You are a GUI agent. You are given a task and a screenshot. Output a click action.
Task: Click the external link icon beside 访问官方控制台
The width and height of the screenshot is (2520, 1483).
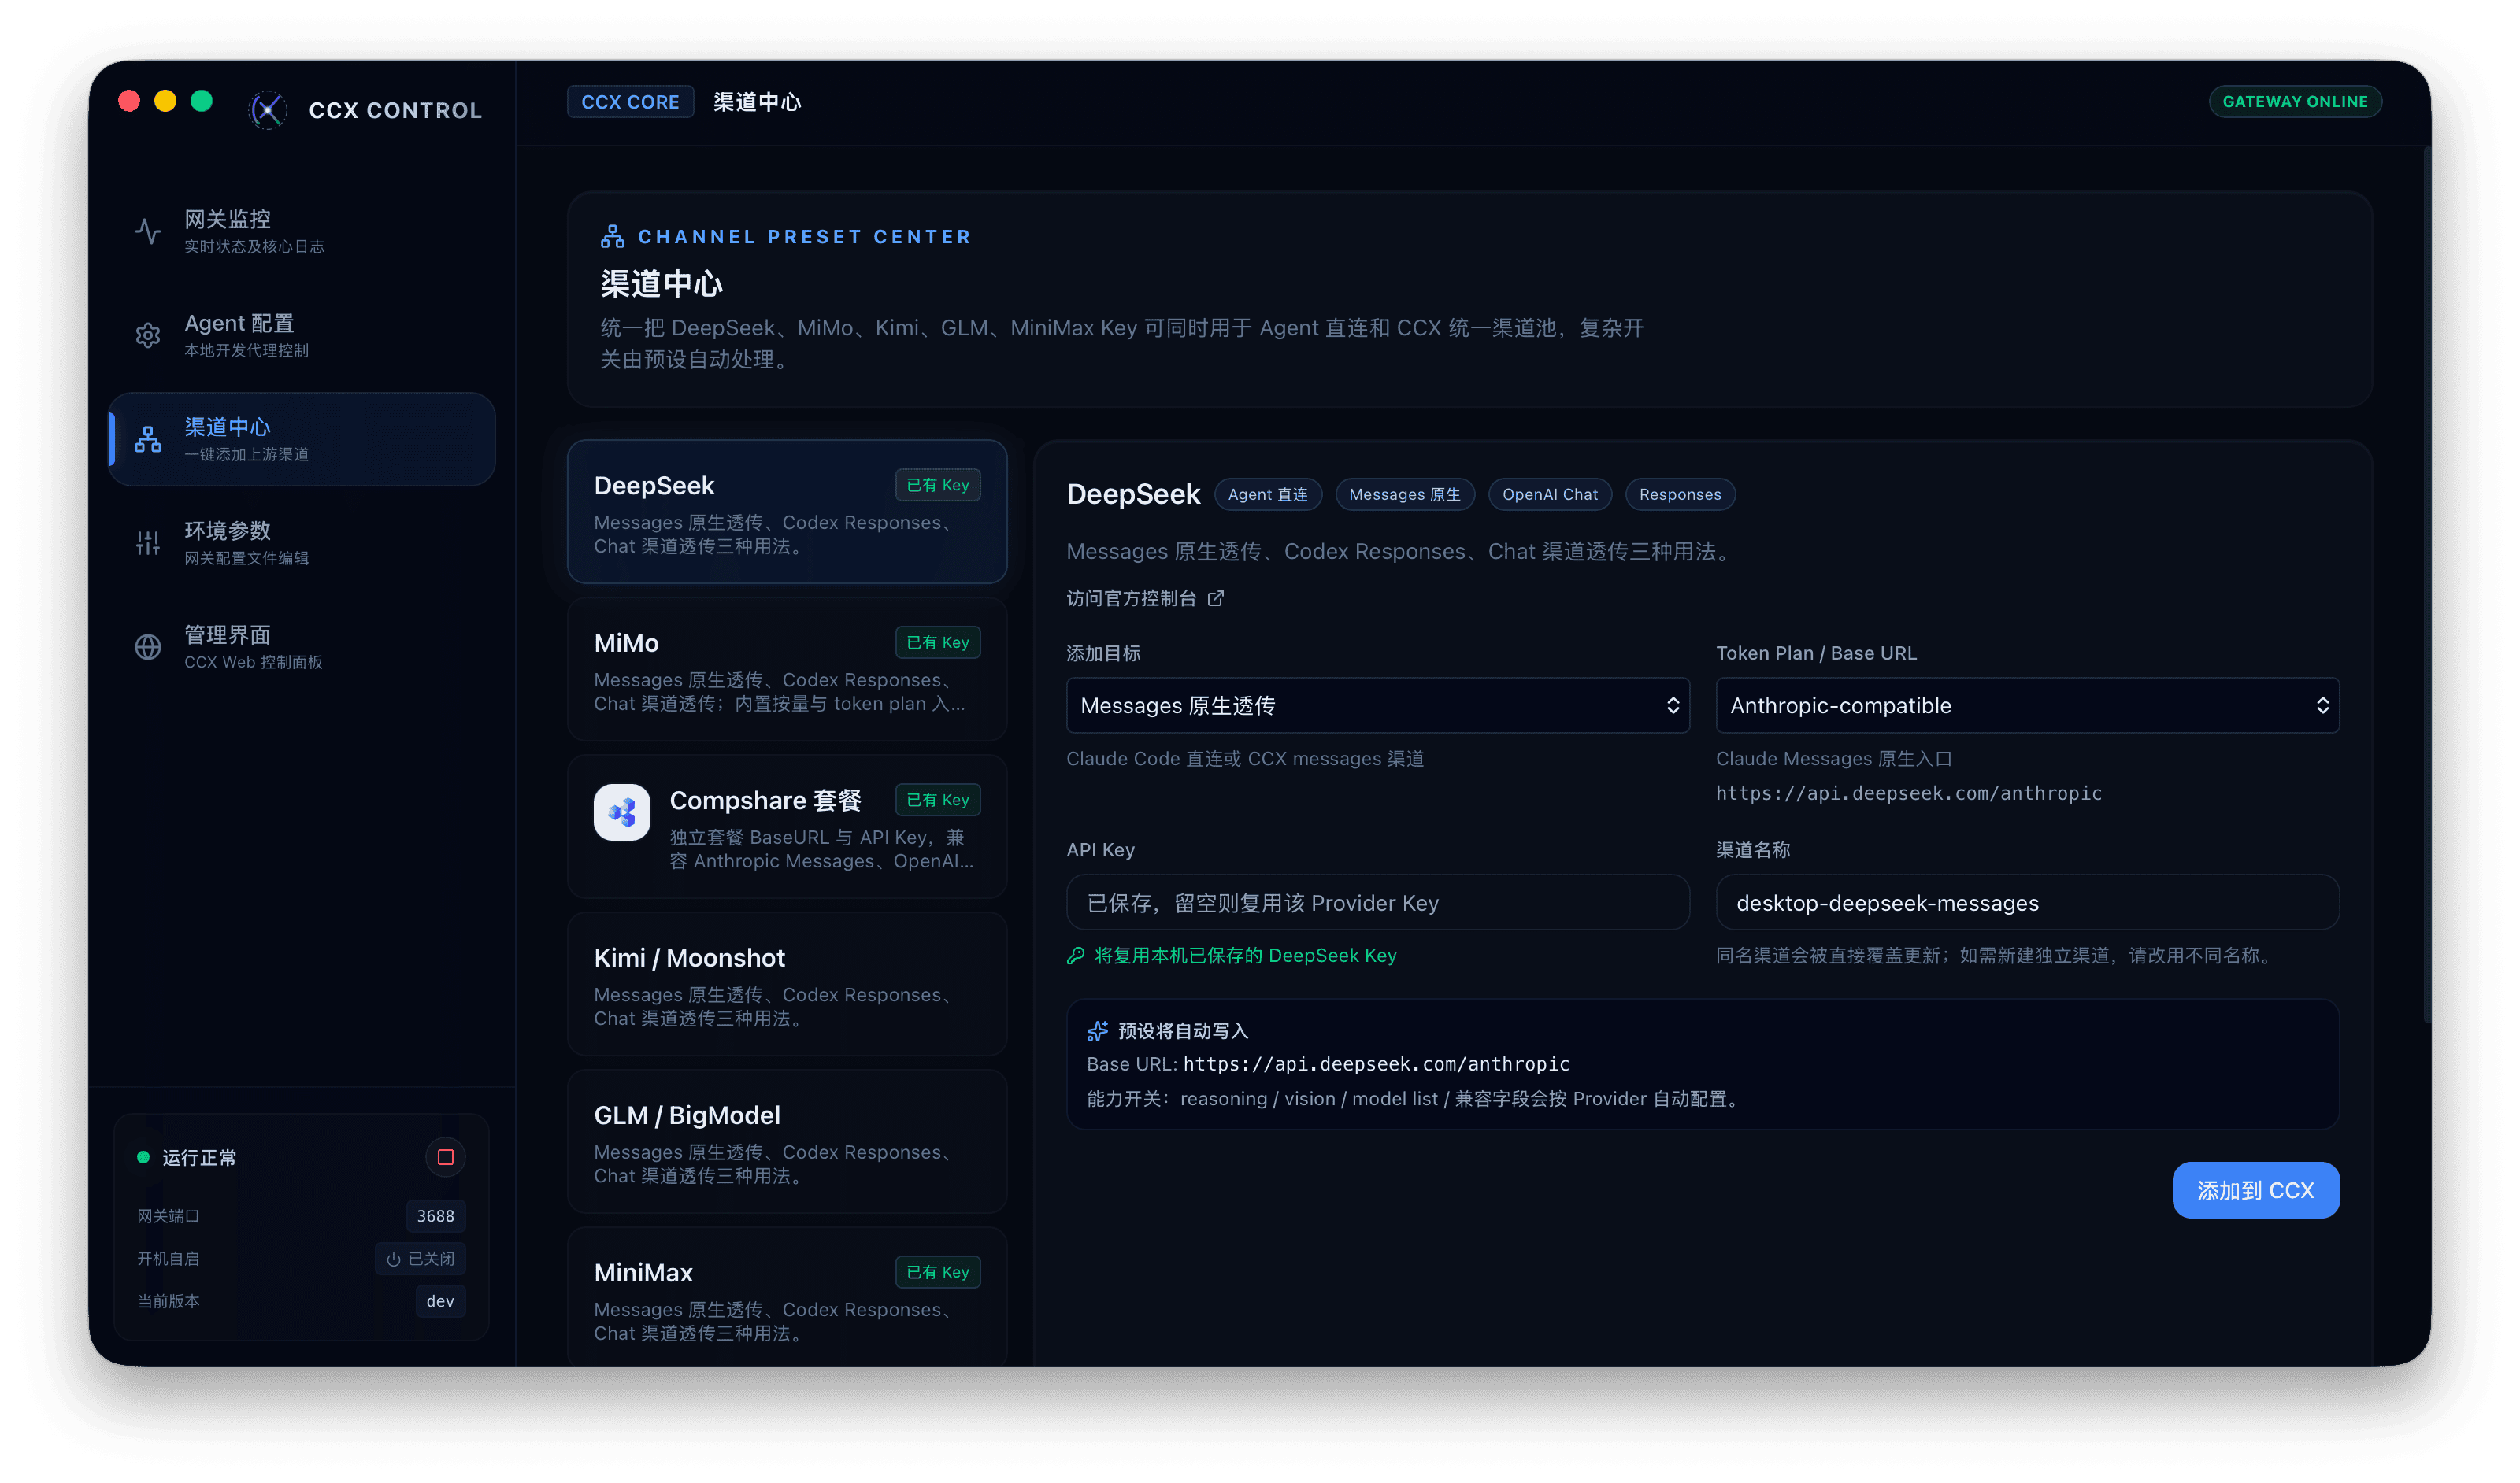[1216, 598]
